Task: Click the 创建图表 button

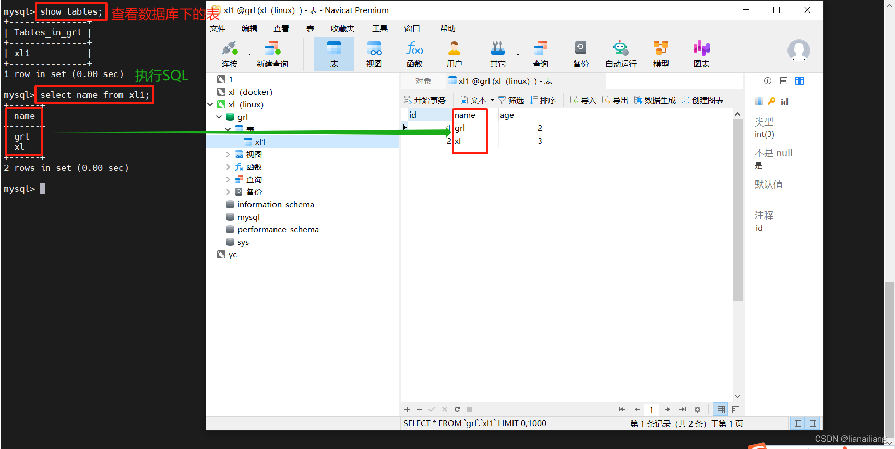Action: pyautogui.click(x=702, y=100)
